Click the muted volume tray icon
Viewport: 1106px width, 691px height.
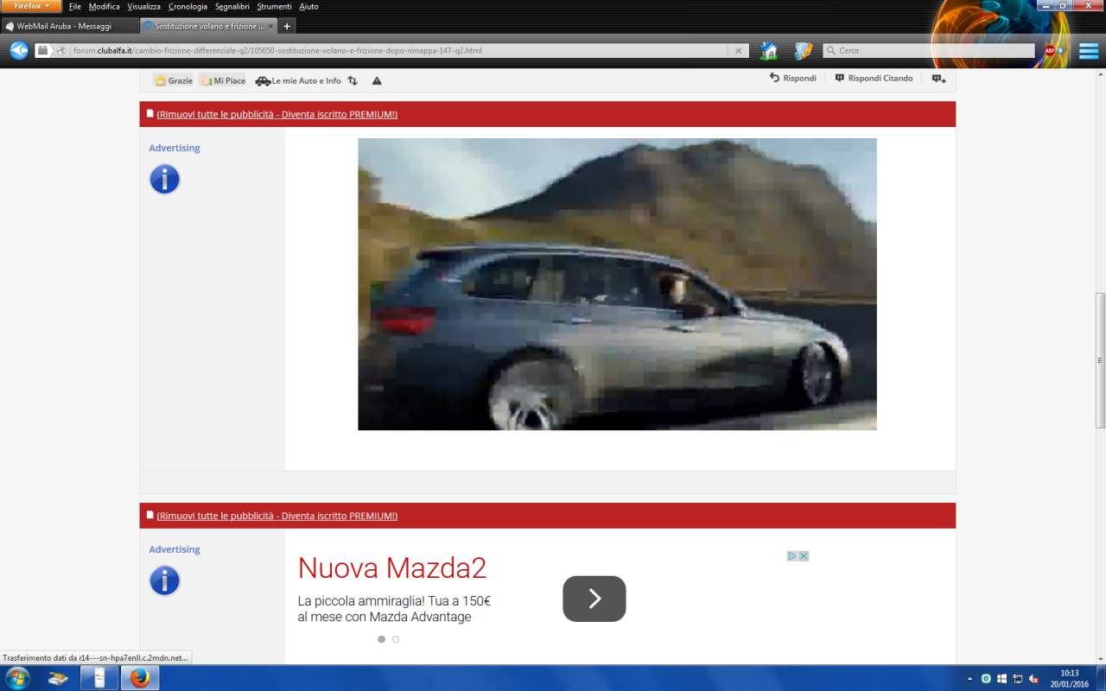pos(1033,679)
